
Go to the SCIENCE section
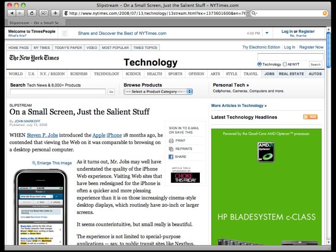click(133, 74)
